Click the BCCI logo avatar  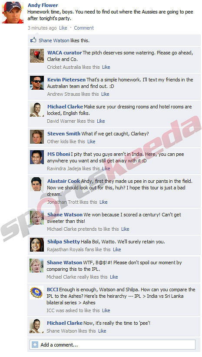[36, 293]
